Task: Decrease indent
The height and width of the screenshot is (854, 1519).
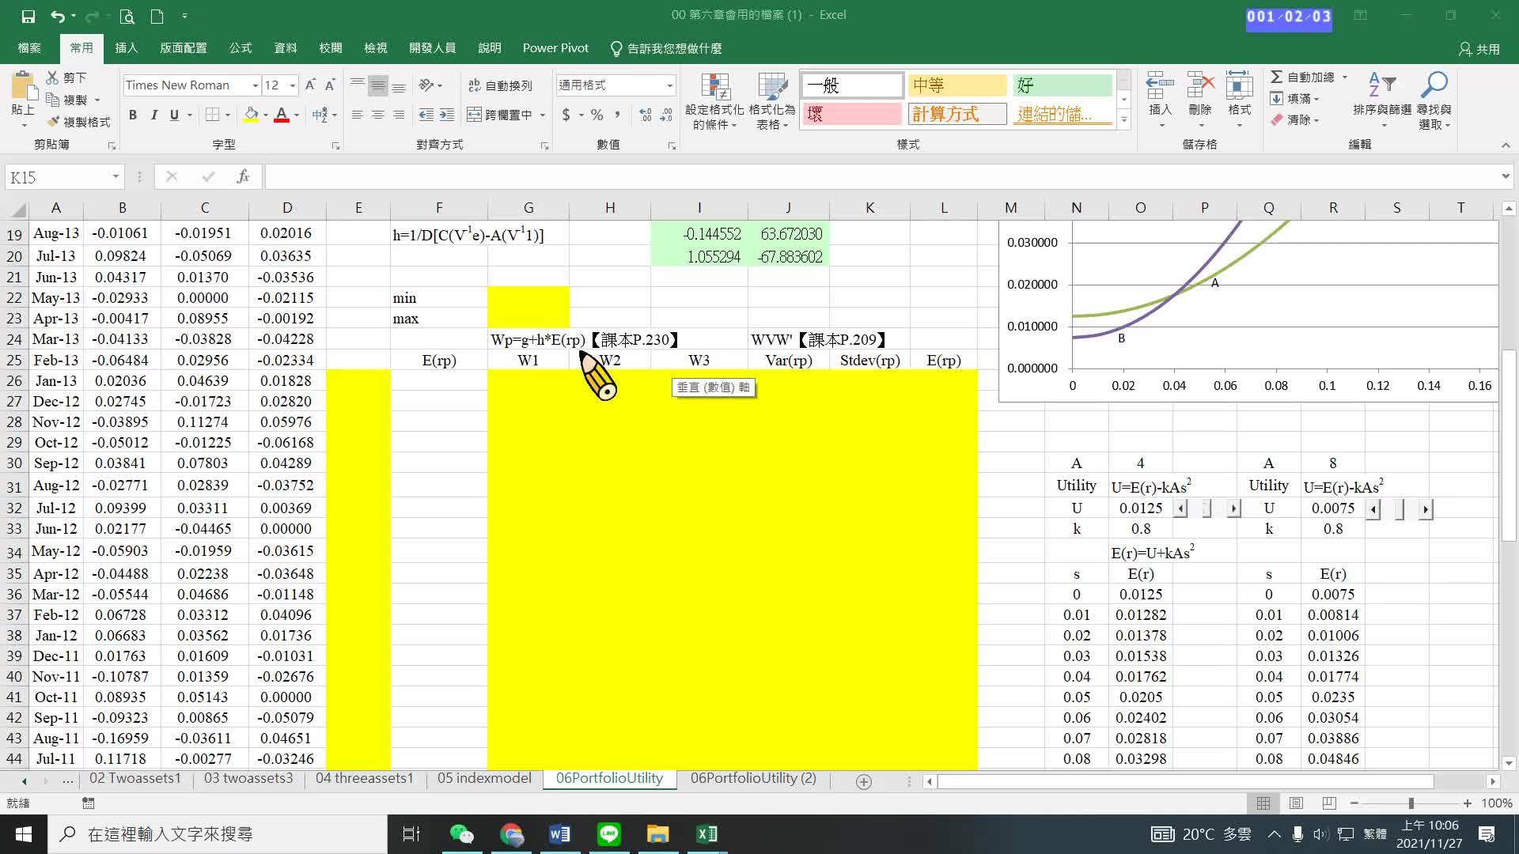Action: tap(426, 115)
